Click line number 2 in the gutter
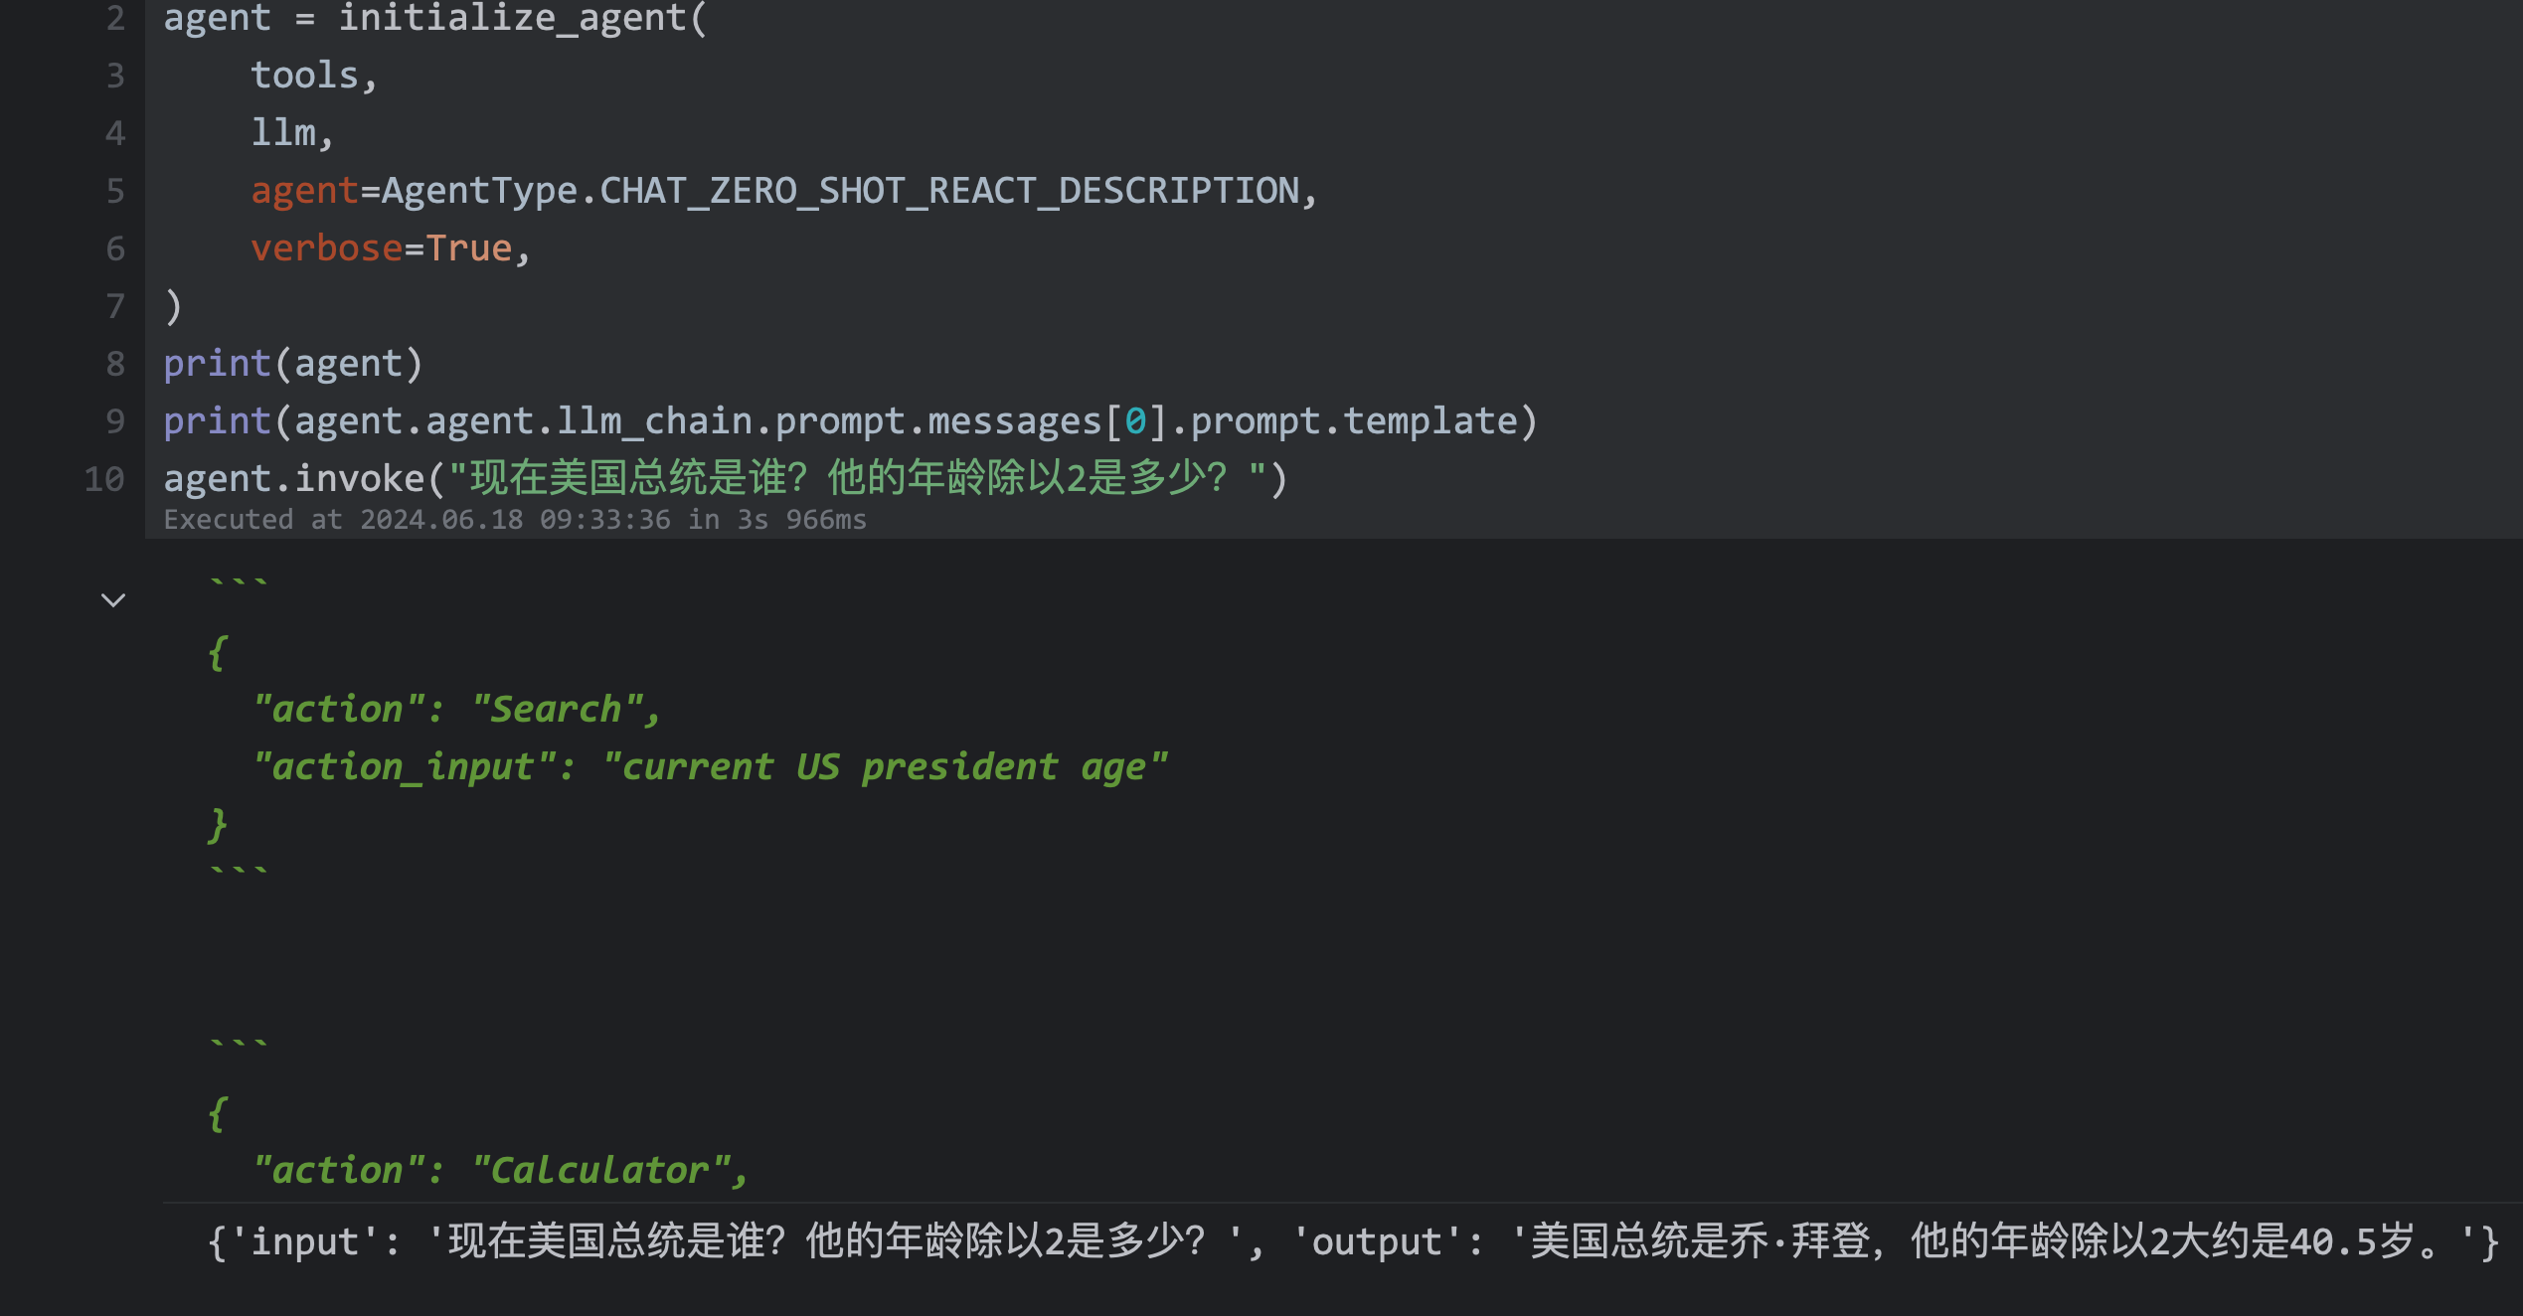Image resolution: width=2523 pixels, height=1316 pixels. click(115, 18)
